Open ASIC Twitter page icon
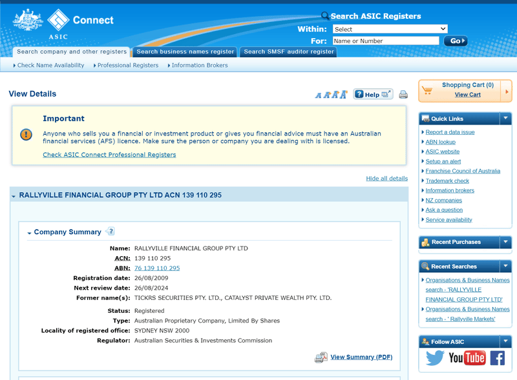Image resolution: width=517 pixels, height=380 pixels. click(x=435, y=358)
